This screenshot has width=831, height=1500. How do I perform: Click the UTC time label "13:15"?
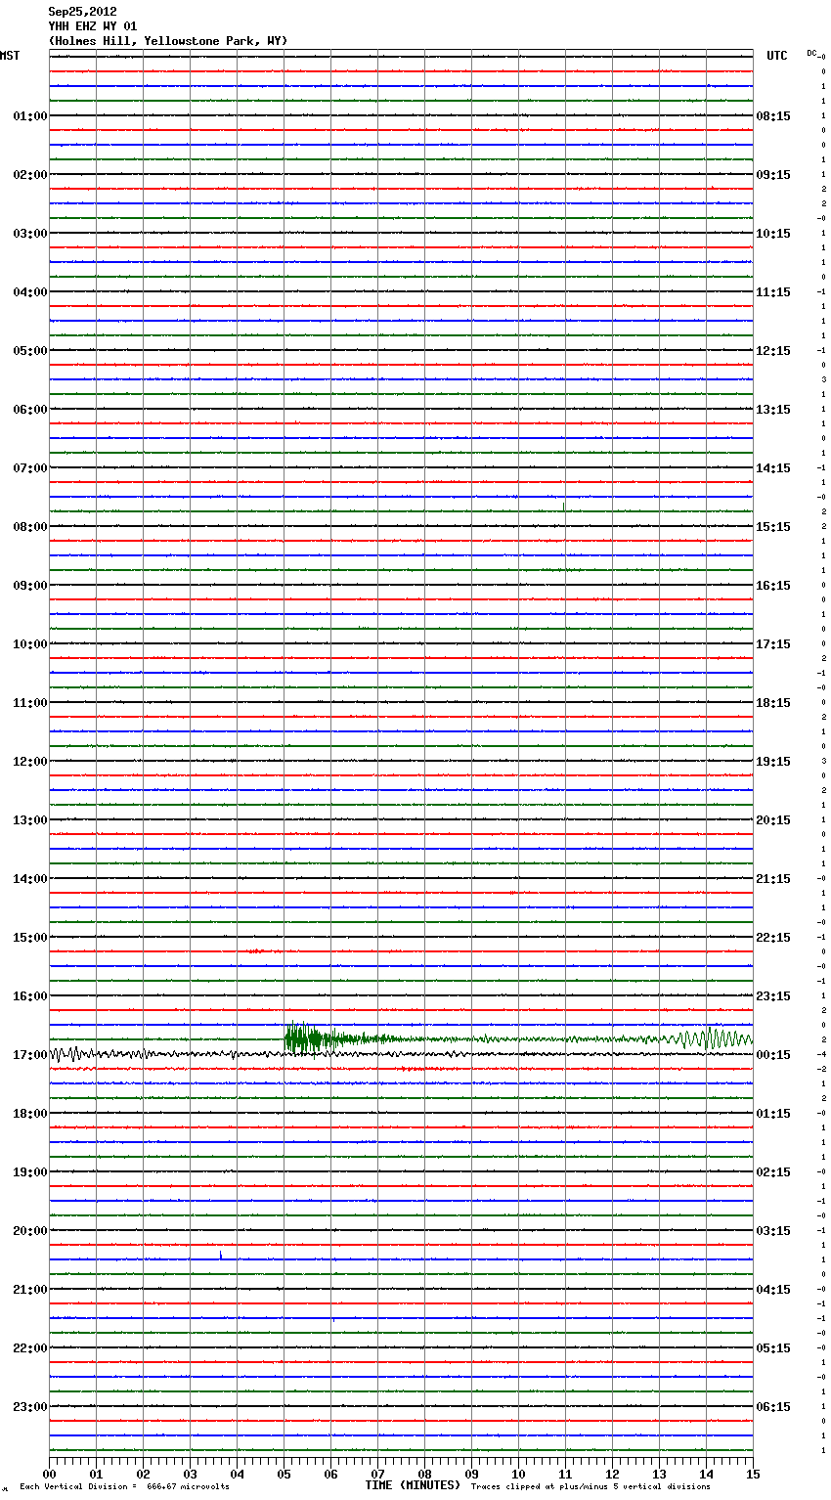773,410
